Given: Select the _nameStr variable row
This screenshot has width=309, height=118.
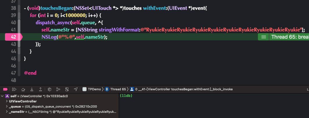Looking at the screenshot, I should tap(59, 112).
